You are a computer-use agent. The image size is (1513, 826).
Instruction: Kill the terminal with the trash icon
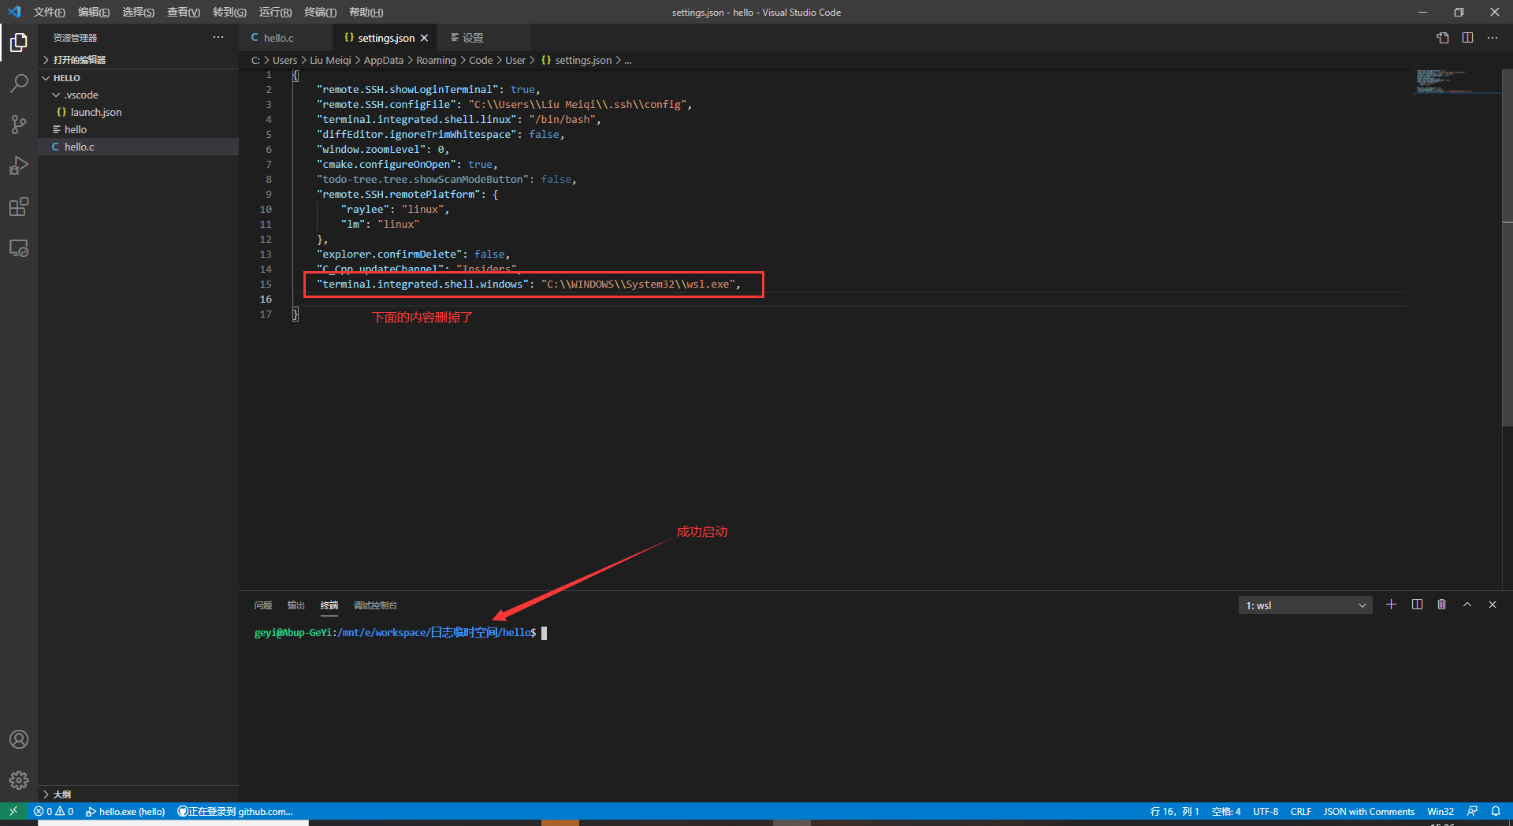pyautogui.click(x=1441, y=605)
